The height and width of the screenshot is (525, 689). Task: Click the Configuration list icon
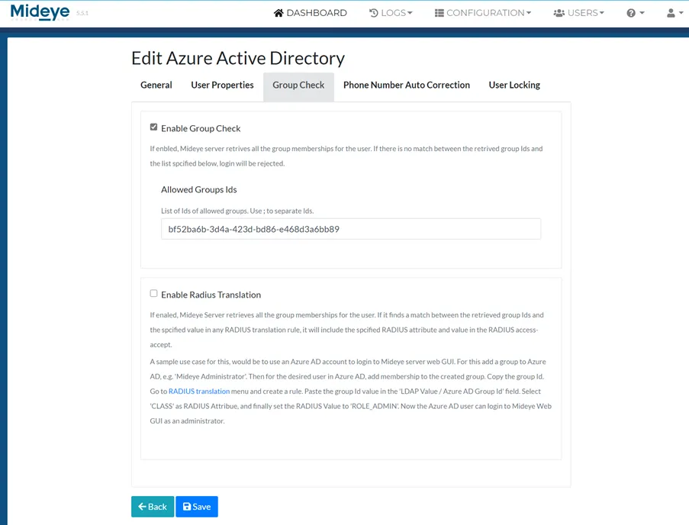click(x=439, y=12)
